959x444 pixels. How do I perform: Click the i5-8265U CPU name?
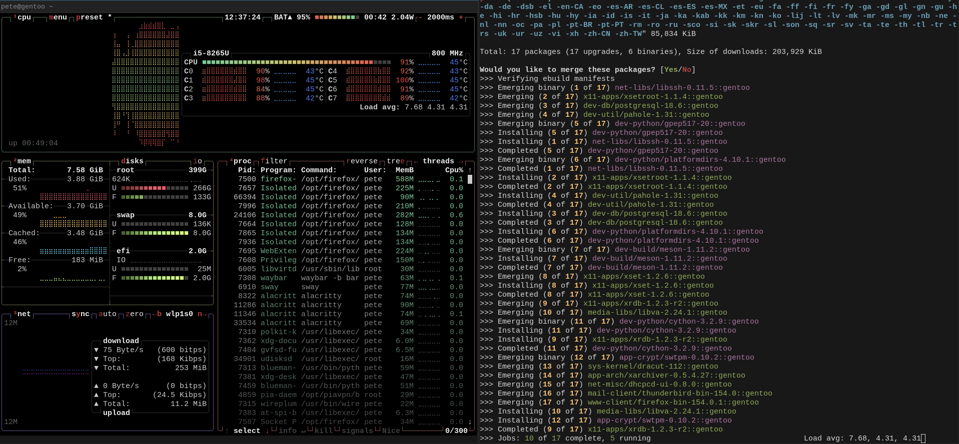[211, 53]
